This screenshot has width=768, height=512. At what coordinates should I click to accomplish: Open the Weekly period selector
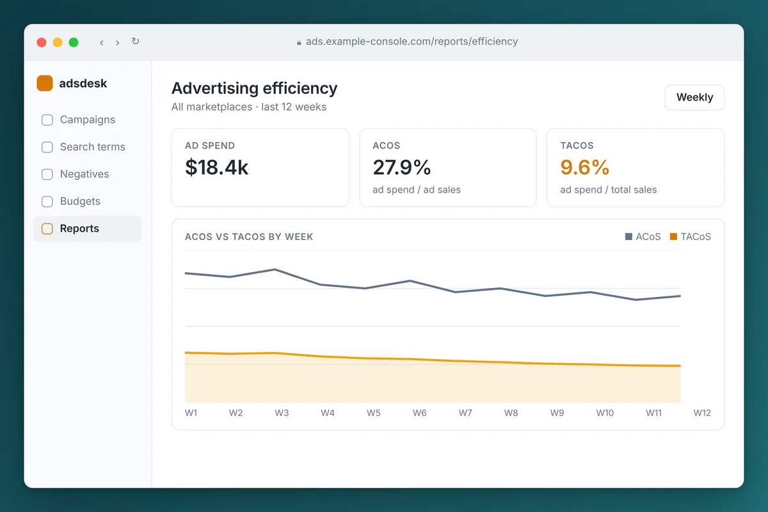(694, 97)
